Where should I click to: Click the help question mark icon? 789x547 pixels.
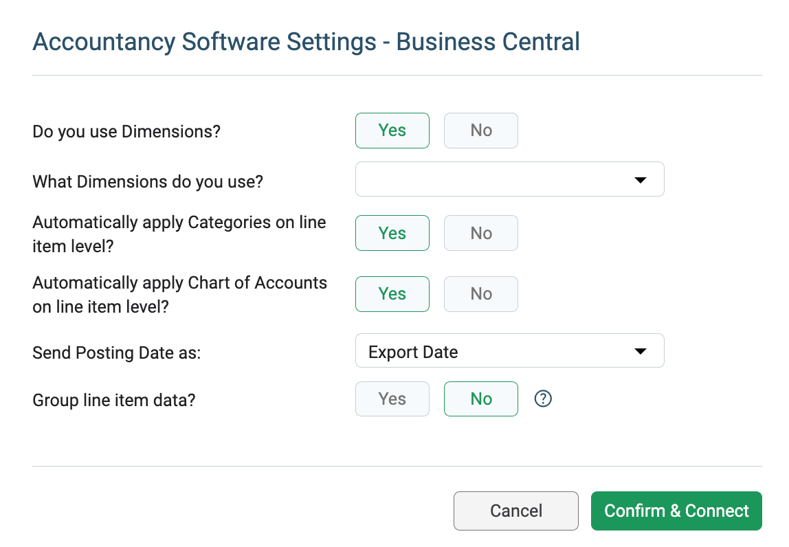click(x=543, y=399)
